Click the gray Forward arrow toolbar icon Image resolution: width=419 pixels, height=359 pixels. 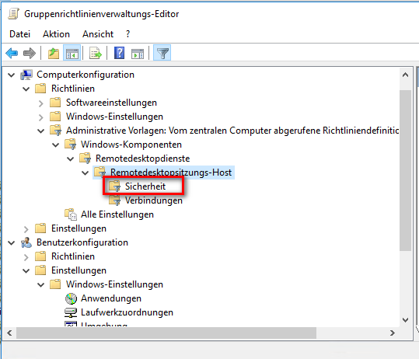point(30,53)
